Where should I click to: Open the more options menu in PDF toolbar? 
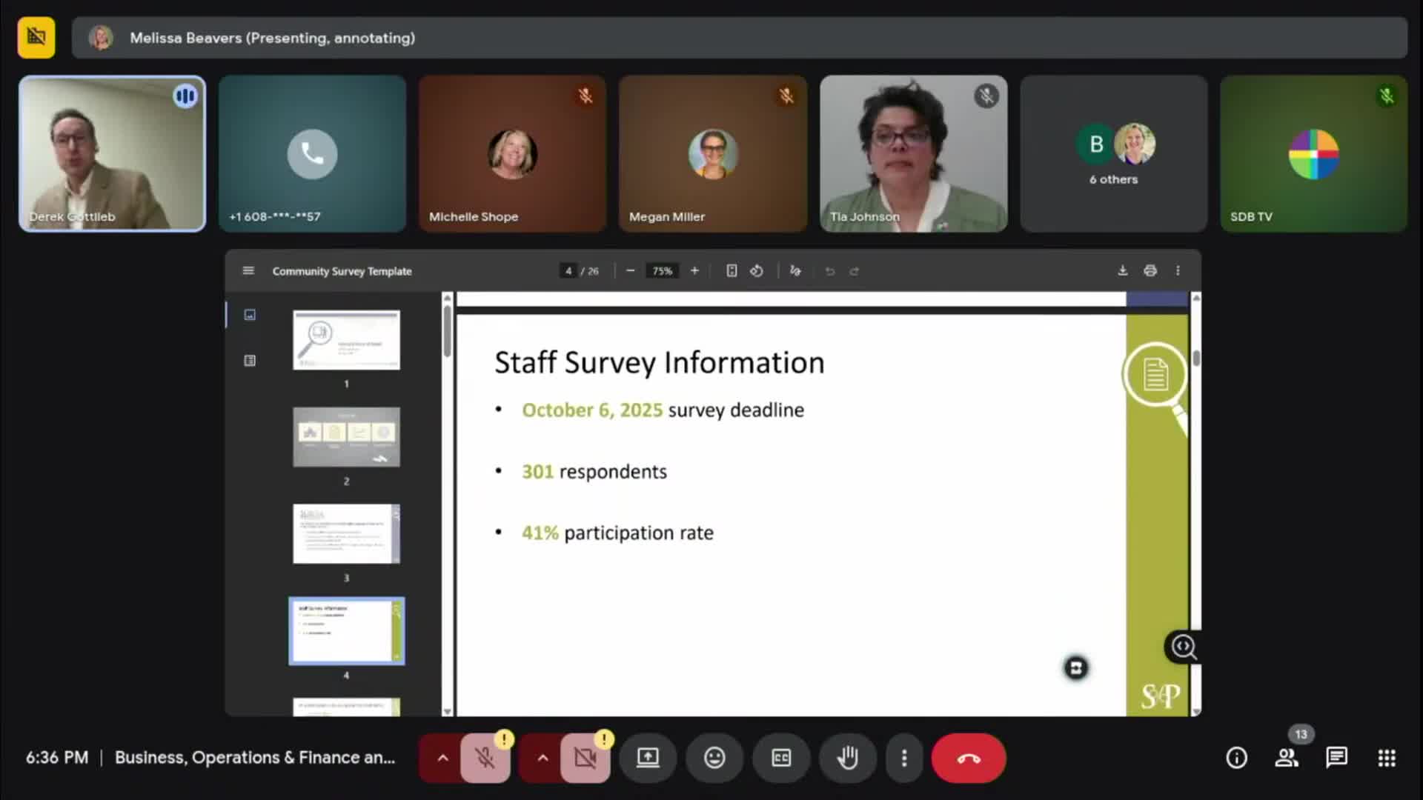pyautogui.click(x=1178, y=270)
